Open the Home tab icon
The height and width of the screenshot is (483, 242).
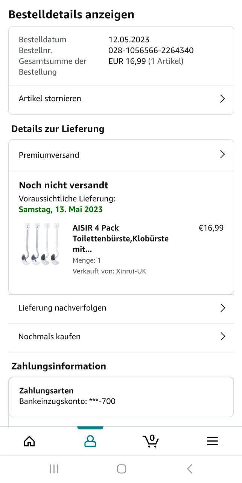29,441
